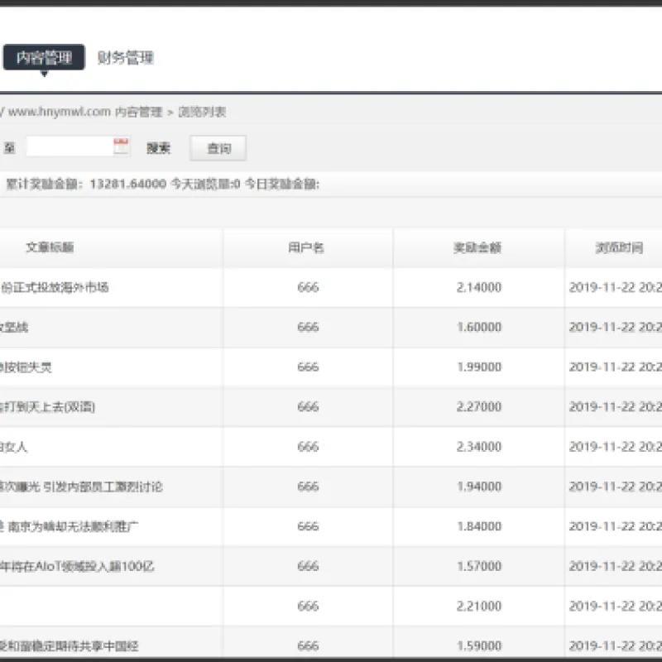Click the reward amount 1.59000
Viewport: 662px width, 662px height.
tap(479, 646)
